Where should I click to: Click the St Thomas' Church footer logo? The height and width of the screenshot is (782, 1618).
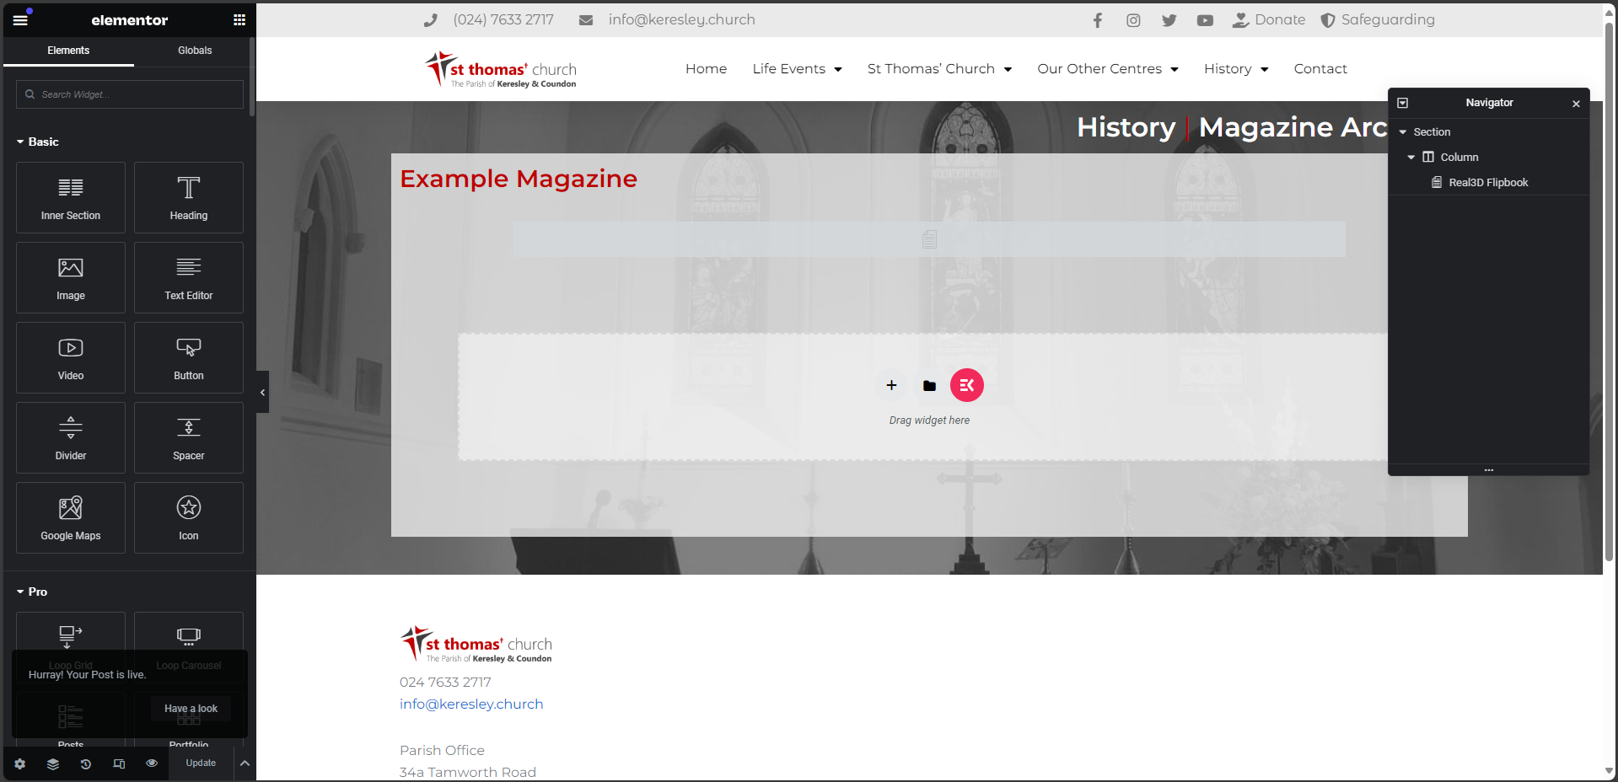click(x=476, y=645)
